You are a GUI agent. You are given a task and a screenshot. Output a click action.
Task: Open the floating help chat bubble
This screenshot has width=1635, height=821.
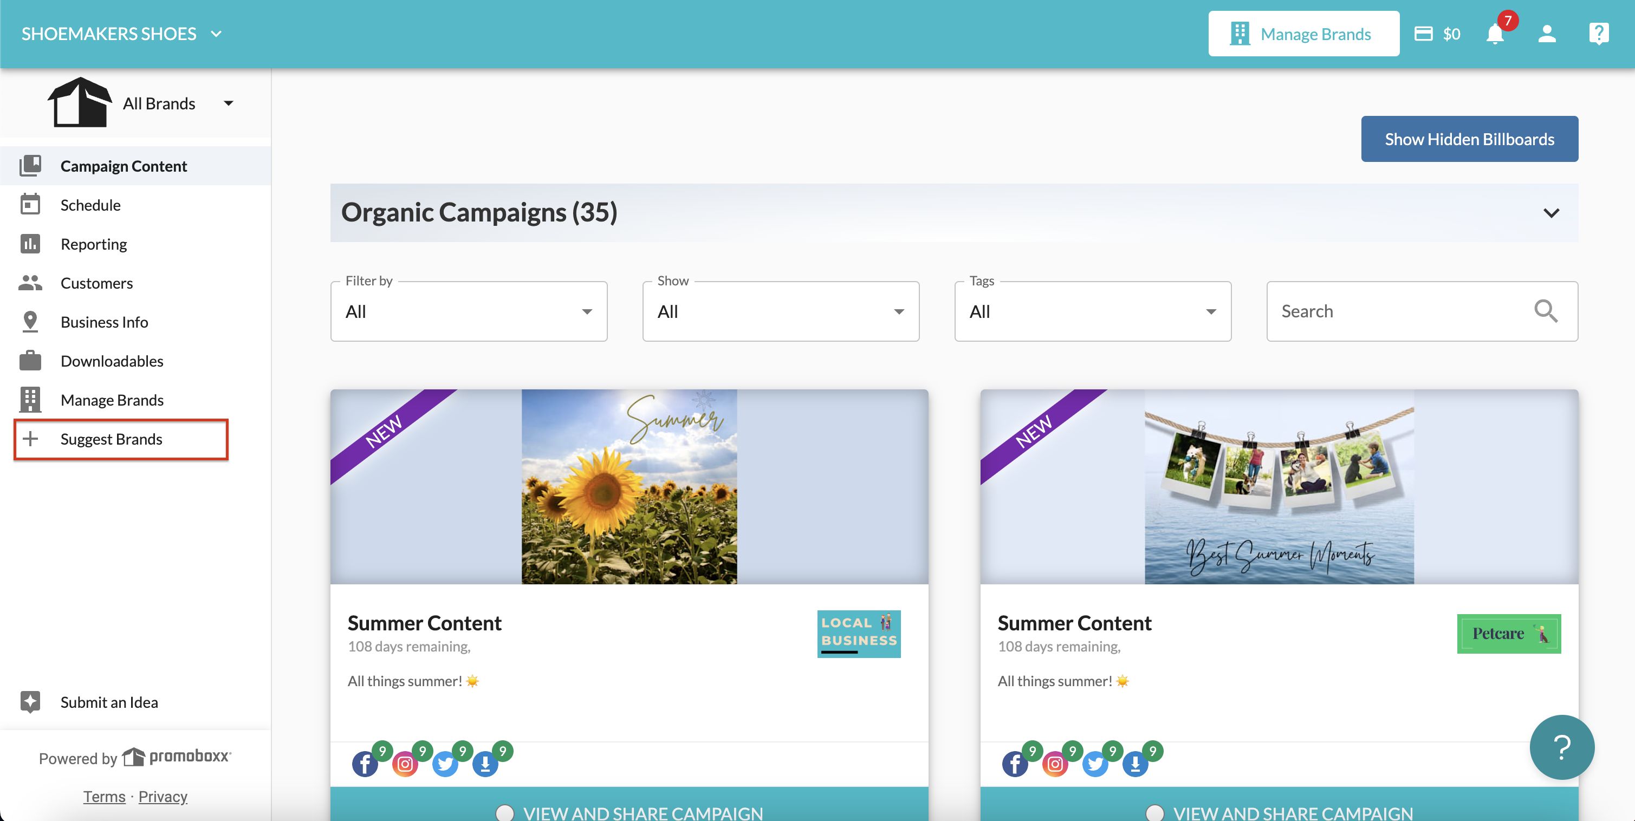point(1561,747)
